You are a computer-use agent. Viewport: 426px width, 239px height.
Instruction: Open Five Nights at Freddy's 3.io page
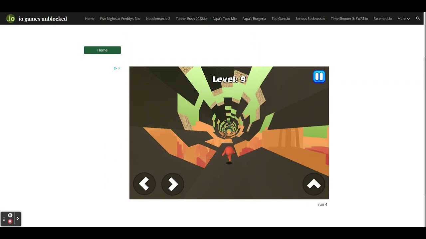120,19
